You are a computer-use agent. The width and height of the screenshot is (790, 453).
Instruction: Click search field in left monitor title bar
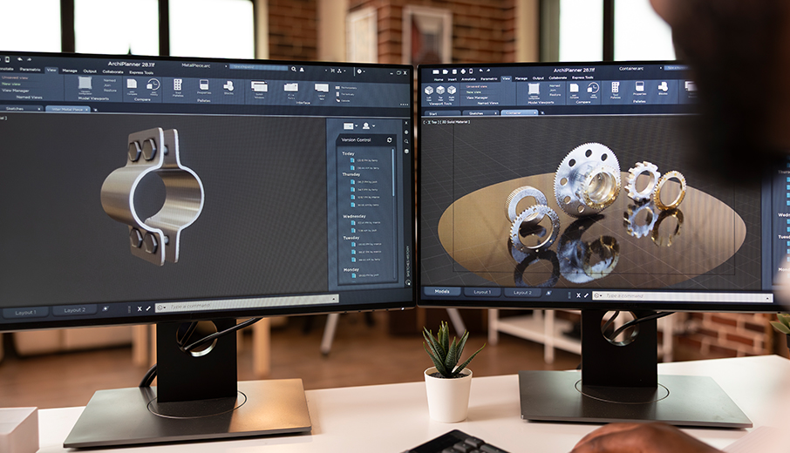tap(259, 67)
